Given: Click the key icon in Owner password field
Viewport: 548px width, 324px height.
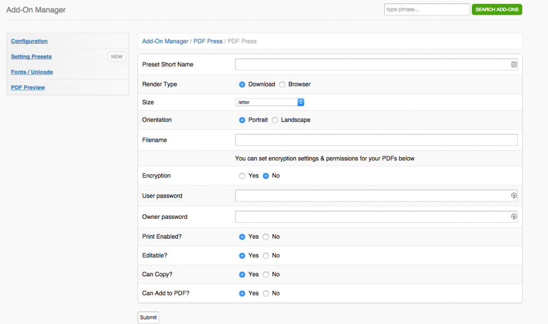Looking at the screenshot, I should coord(513,217).
